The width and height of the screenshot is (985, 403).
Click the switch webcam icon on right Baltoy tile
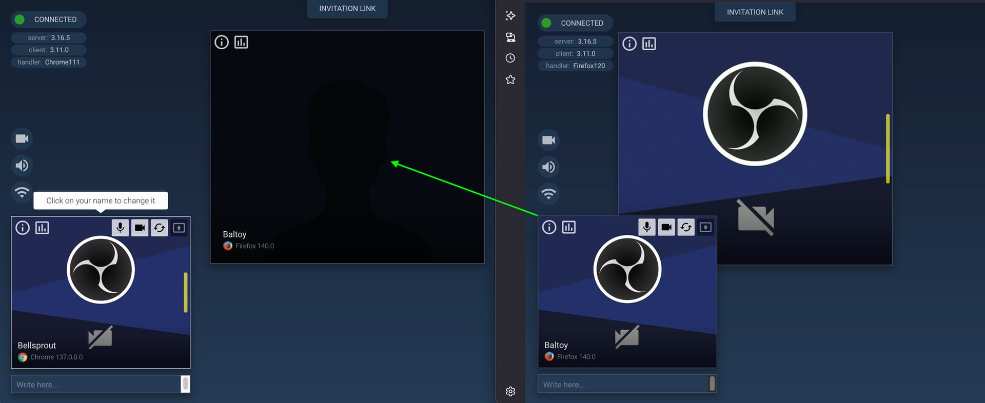point(685,227)
